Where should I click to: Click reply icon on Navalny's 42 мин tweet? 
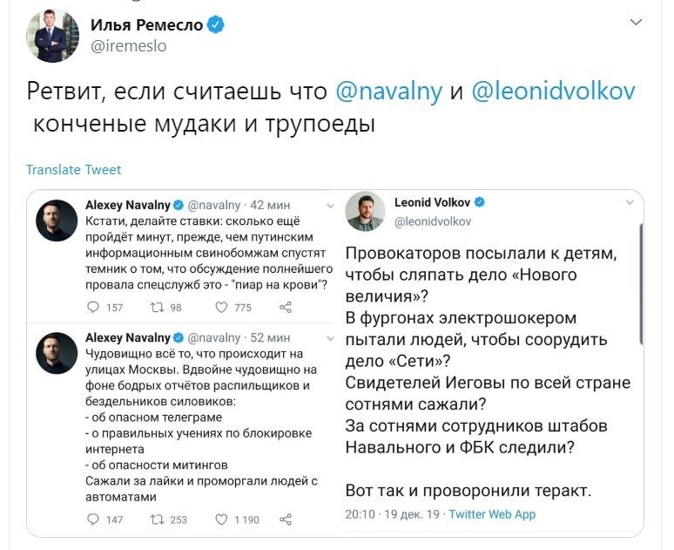93,308
